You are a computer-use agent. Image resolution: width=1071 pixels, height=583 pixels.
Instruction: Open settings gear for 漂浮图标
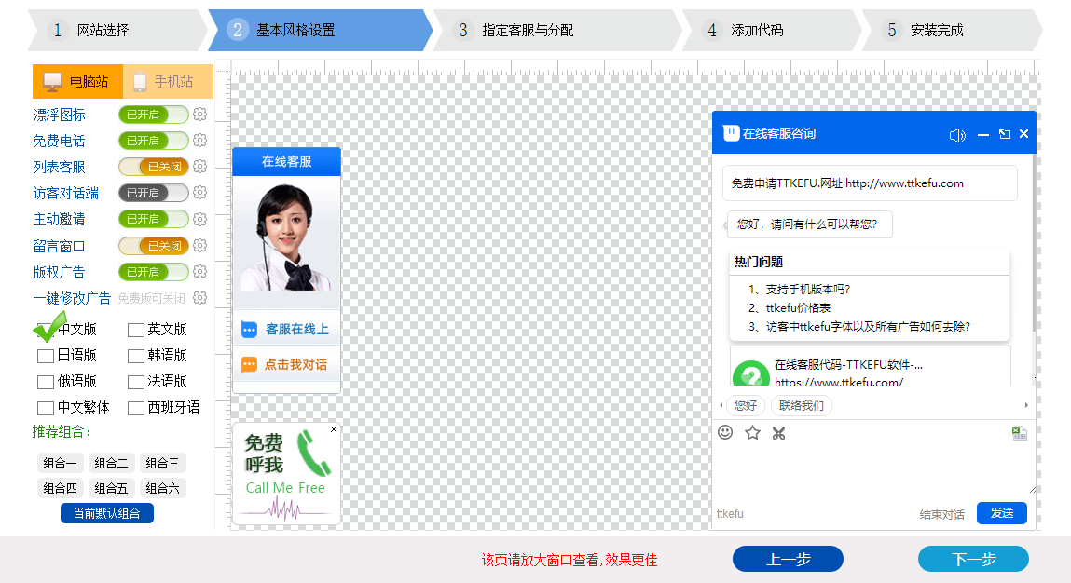pyautogui.click(x=199, y=114)
